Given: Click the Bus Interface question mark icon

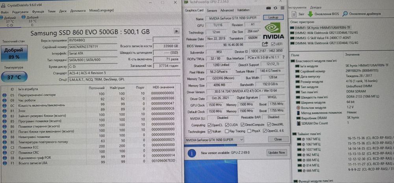Looking at the screenshot, I should [283, 57].
